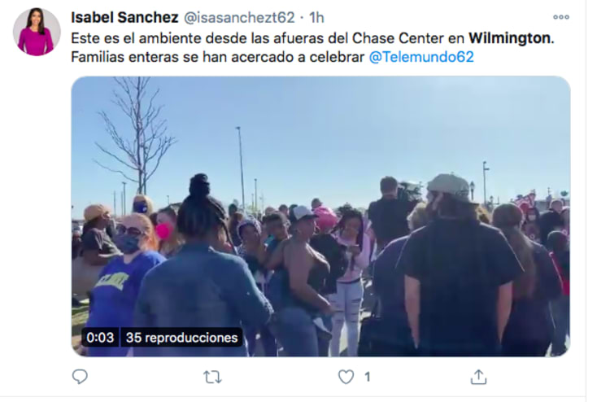Follow the @Telemundo62 mention link
The image size is (610, 402).
[x=421, y=57]
